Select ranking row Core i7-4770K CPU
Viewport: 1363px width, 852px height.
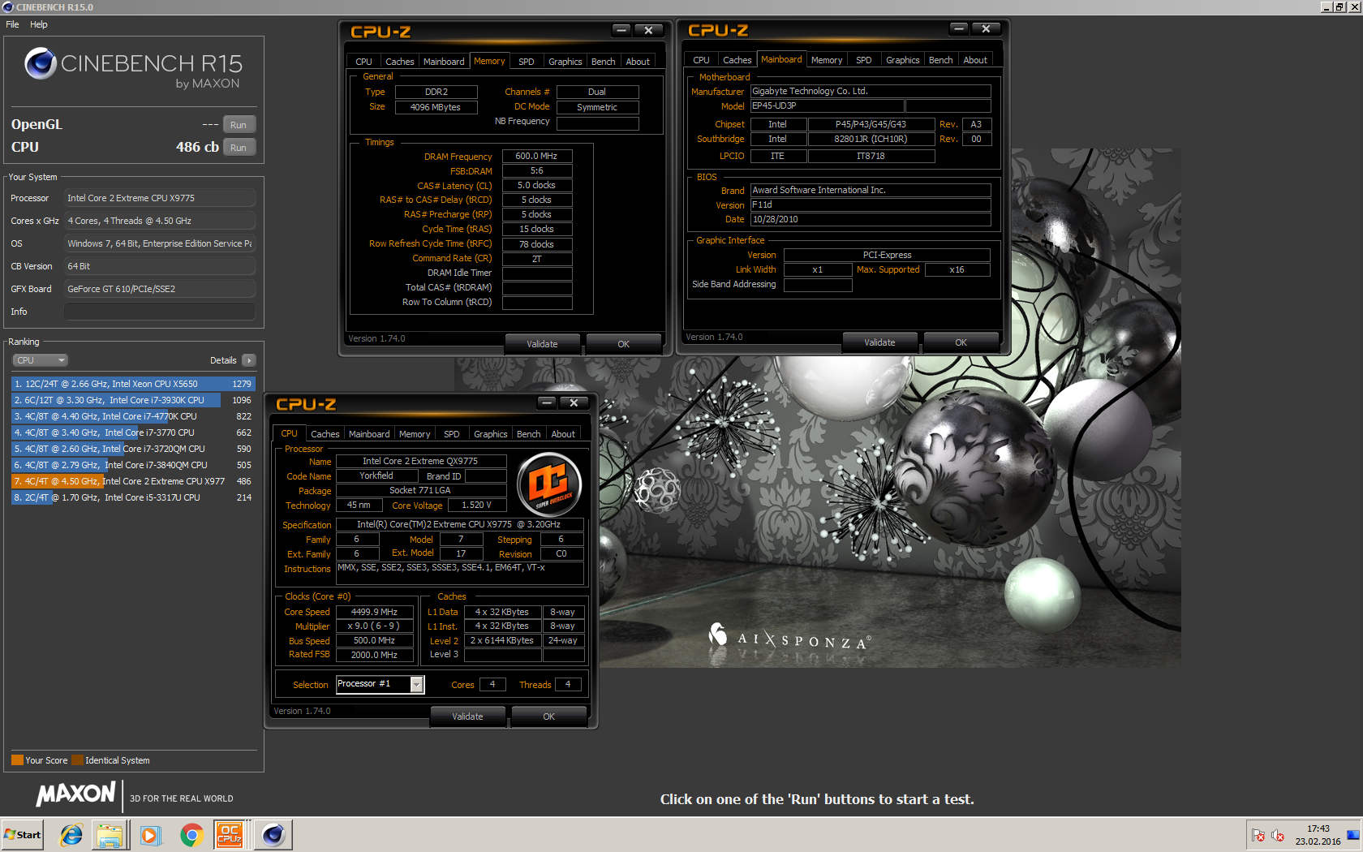[x=133, y=416]
